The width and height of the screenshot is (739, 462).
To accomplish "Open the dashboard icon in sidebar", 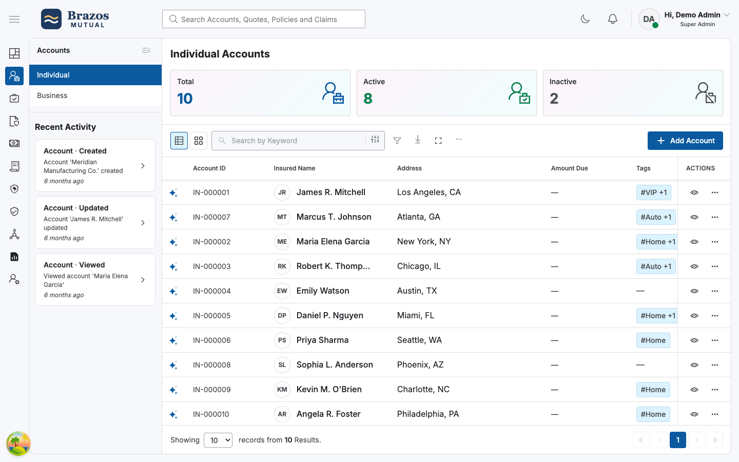I will [14, 53].
